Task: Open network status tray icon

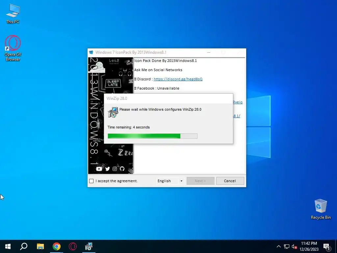Action: (x=287, y=246)
